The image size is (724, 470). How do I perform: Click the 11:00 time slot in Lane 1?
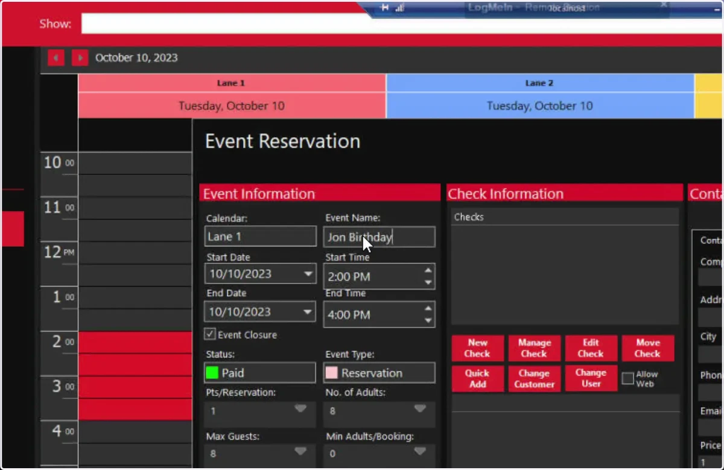[135, 208]
